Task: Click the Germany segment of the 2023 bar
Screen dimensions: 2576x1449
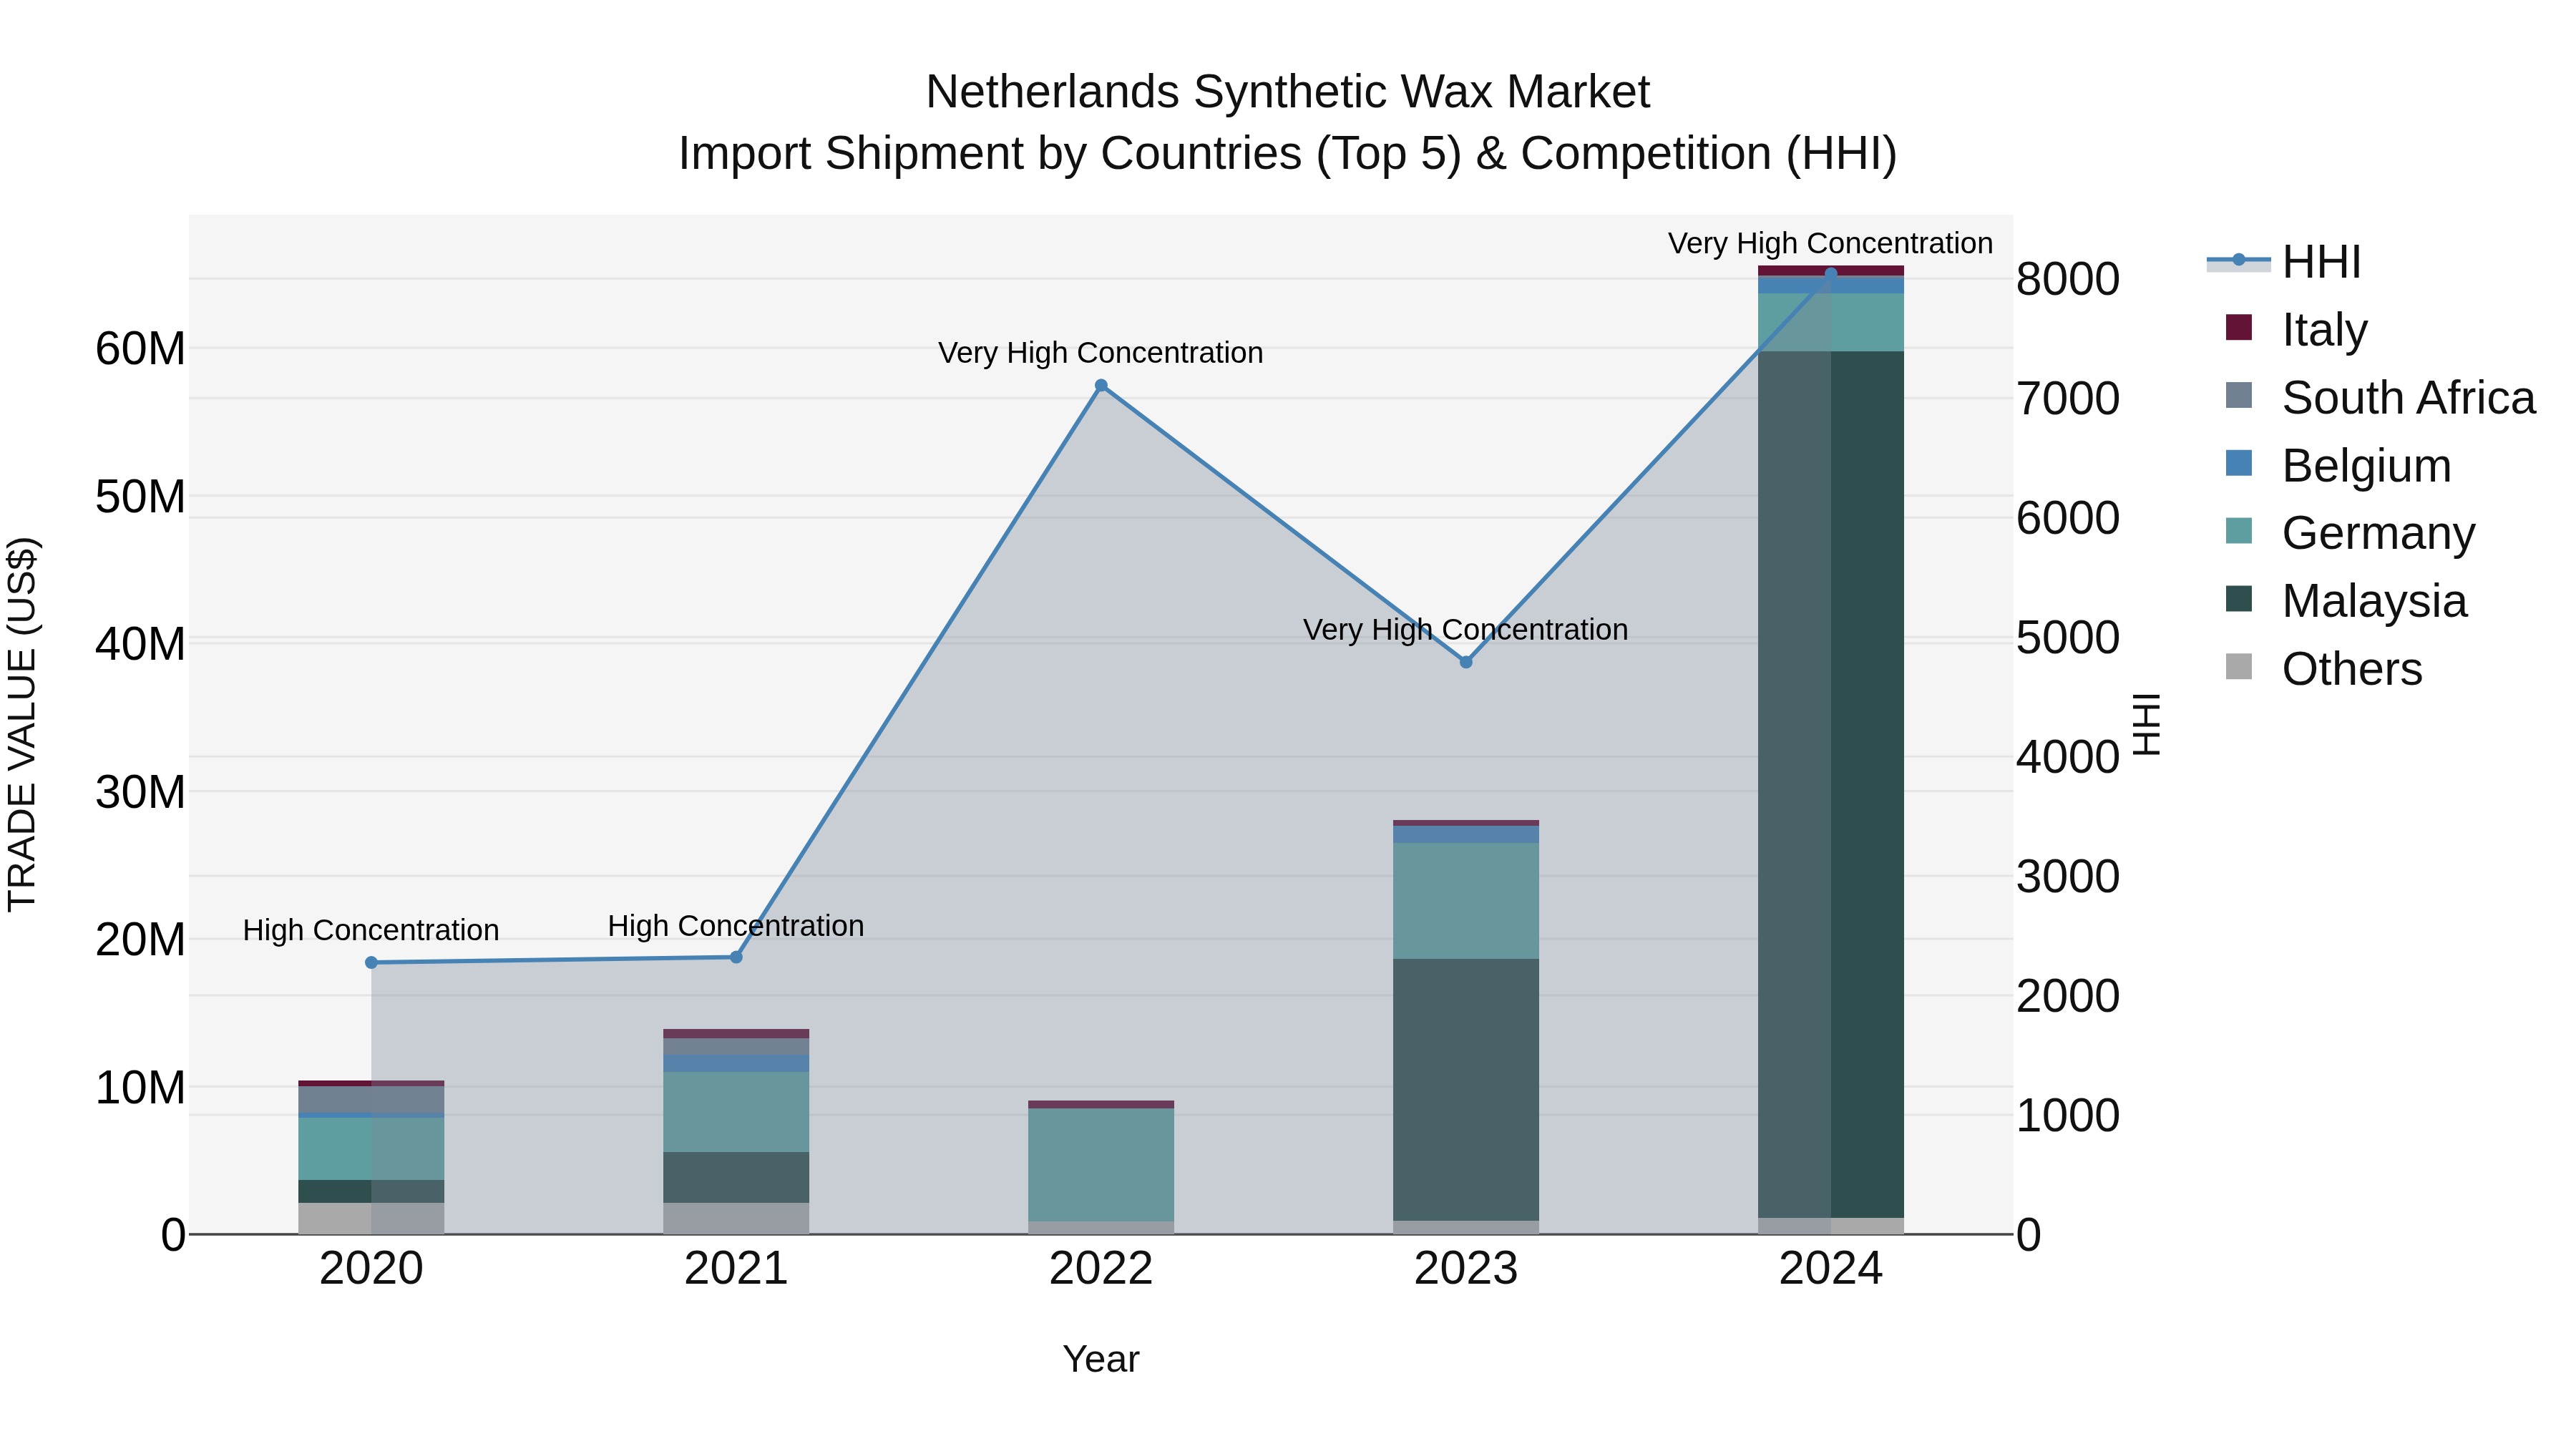Action: click(x=1466, y=901)
